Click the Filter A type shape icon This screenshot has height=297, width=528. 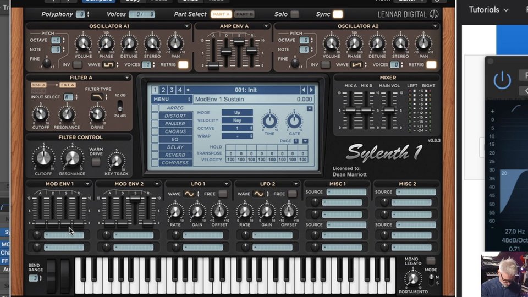click(97, 97)
